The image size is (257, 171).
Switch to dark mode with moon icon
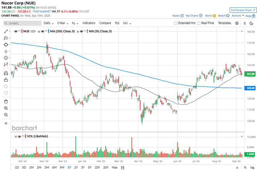coord(251,23)
